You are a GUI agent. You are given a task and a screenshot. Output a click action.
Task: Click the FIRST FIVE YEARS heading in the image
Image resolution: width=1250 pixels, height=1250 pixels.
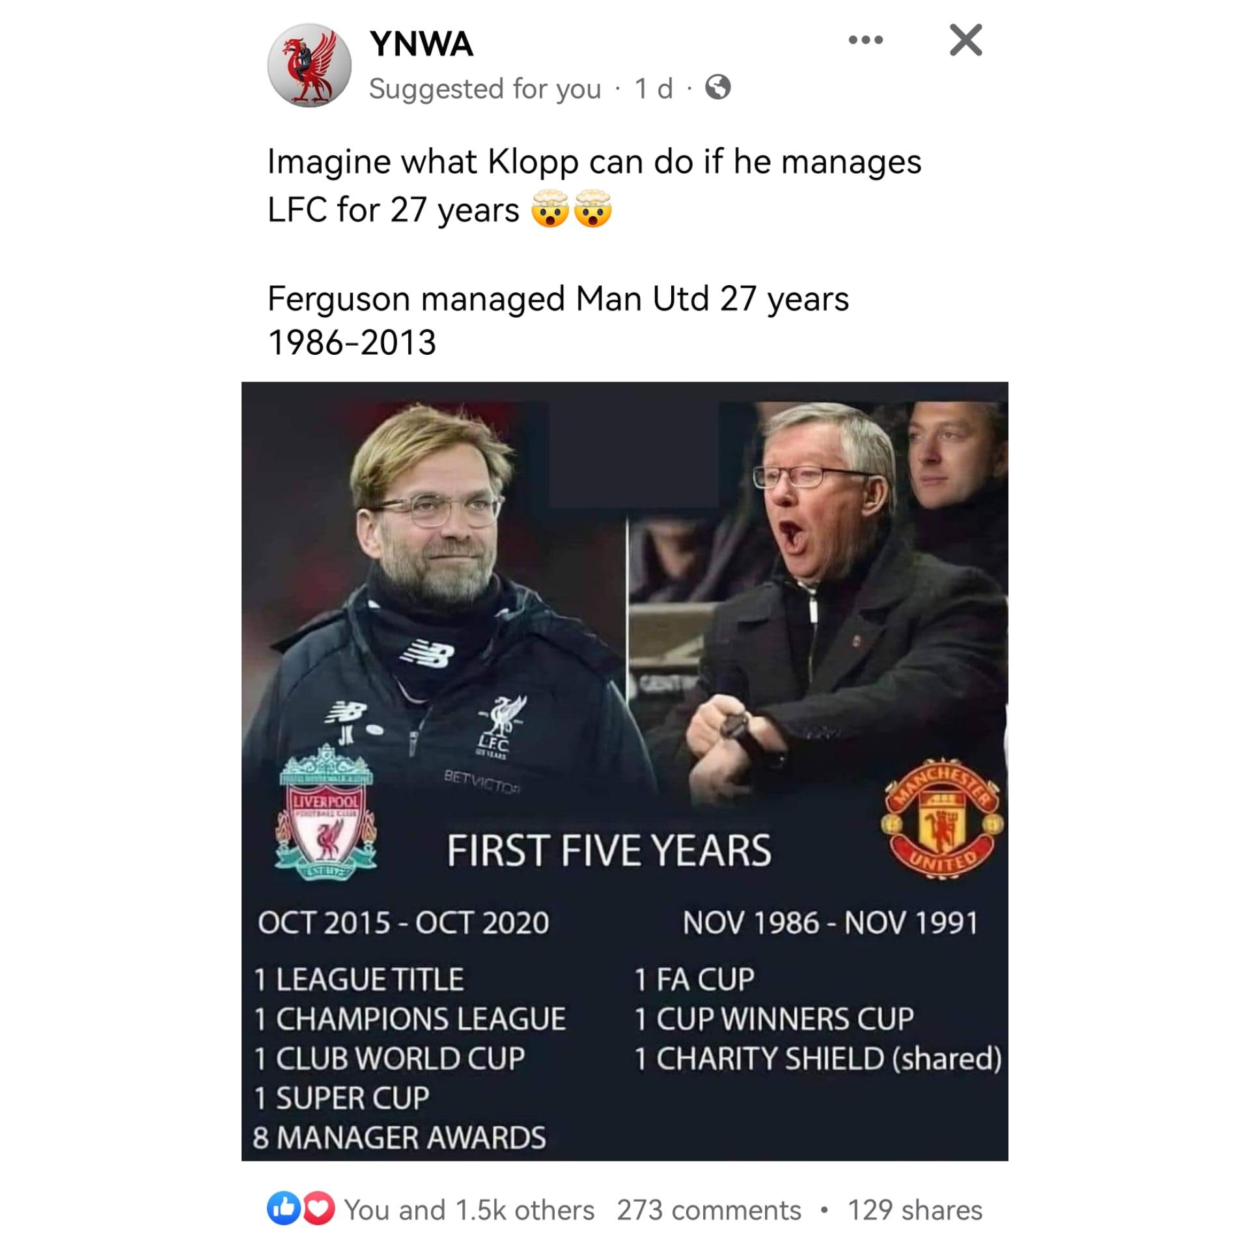(609, 851)
